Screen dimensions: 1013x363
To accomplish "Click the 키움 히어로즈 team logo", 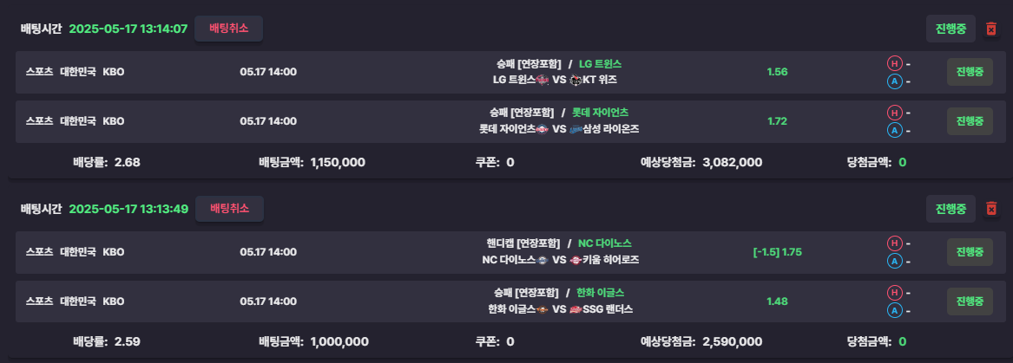I will pyautogui.click(x=576, y=260).
